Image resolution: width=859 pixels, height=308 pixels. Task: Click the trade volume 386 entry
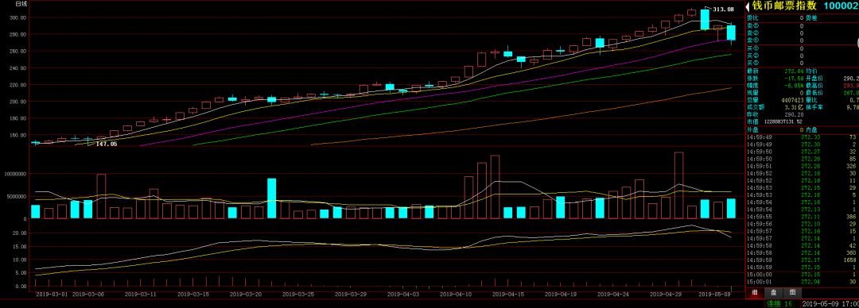coord(851,217)
